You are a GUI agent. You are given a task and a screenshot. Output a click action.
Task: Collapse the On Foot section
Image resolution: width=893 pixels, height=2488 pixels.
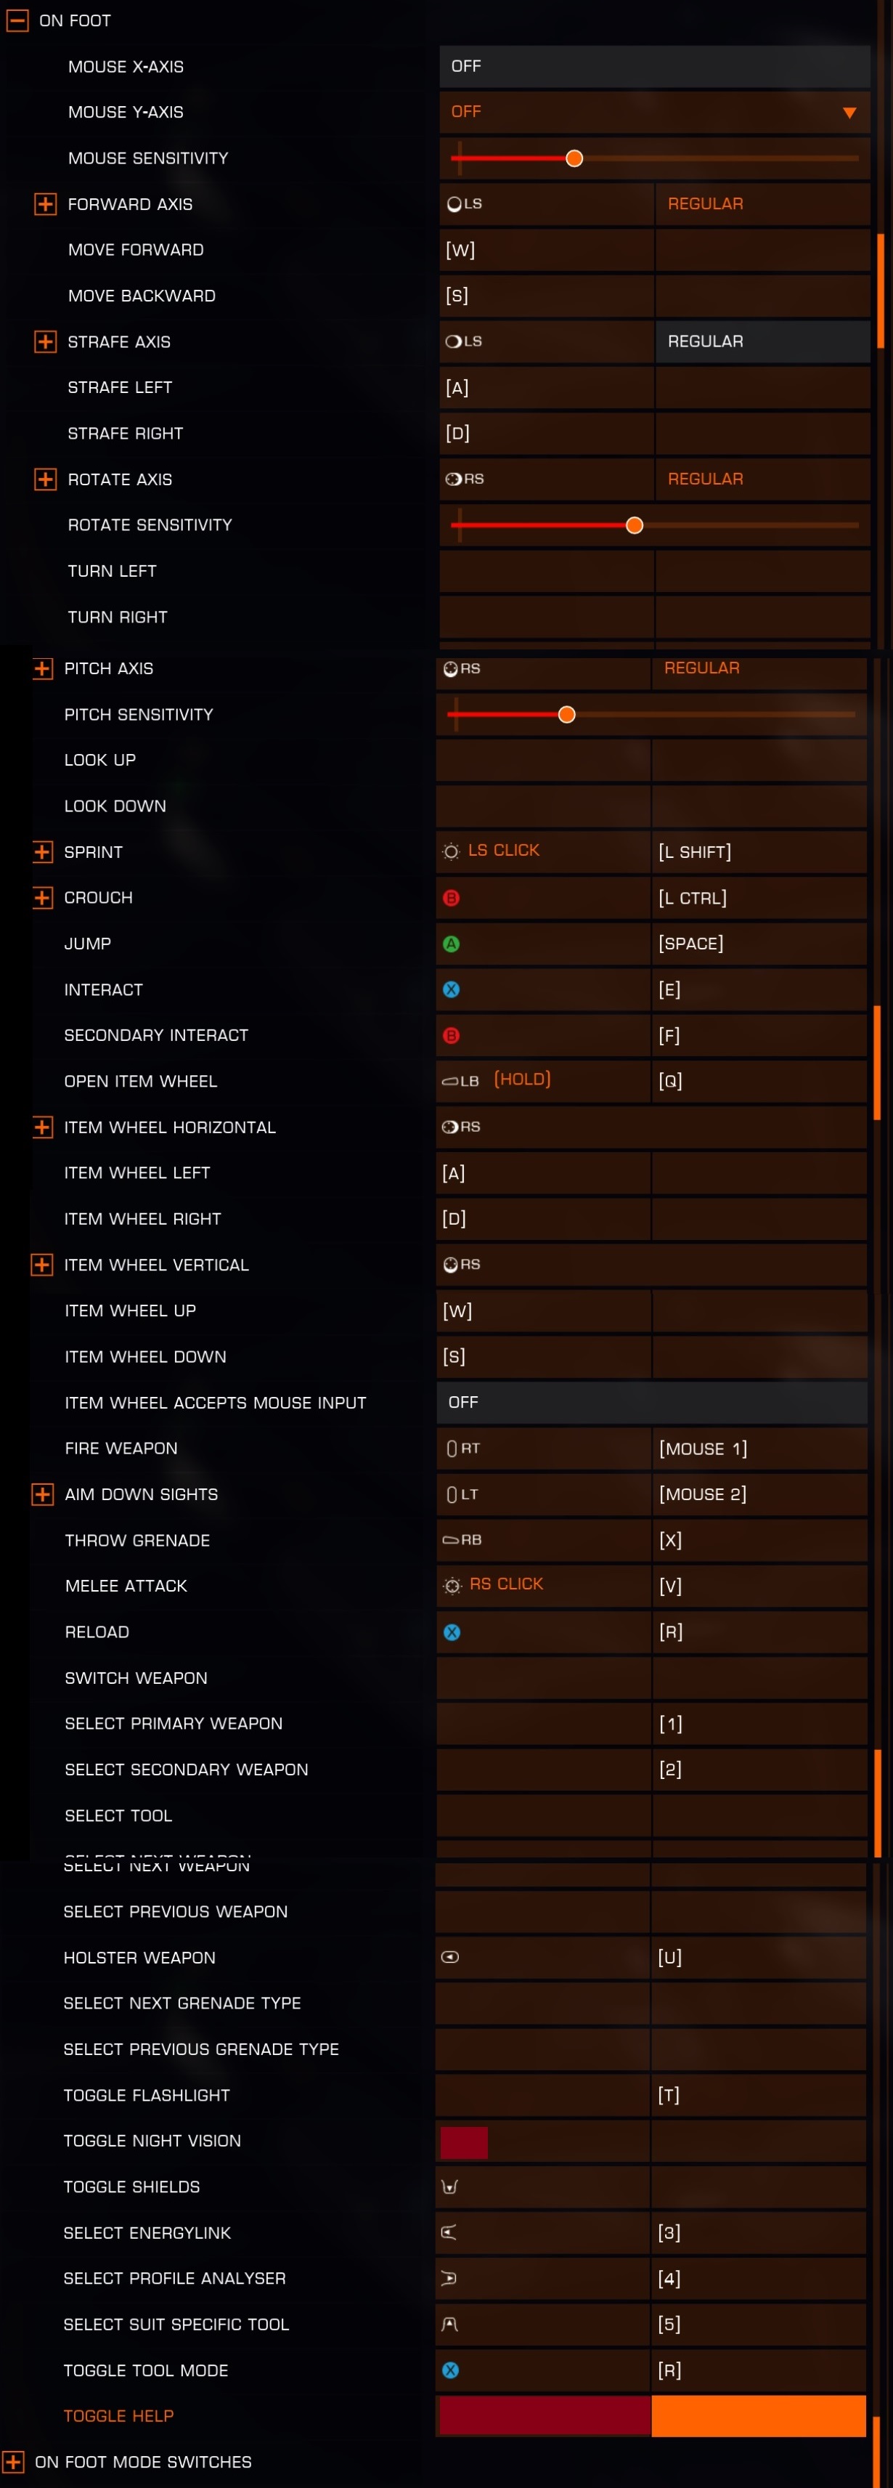point(17,20)
